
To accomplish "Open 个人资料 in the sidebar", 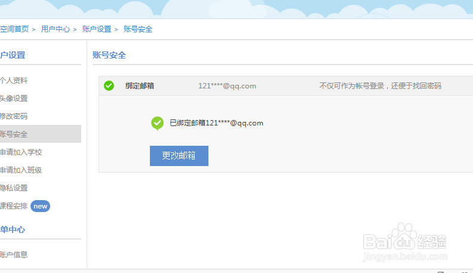I will [x=14, y=80].
